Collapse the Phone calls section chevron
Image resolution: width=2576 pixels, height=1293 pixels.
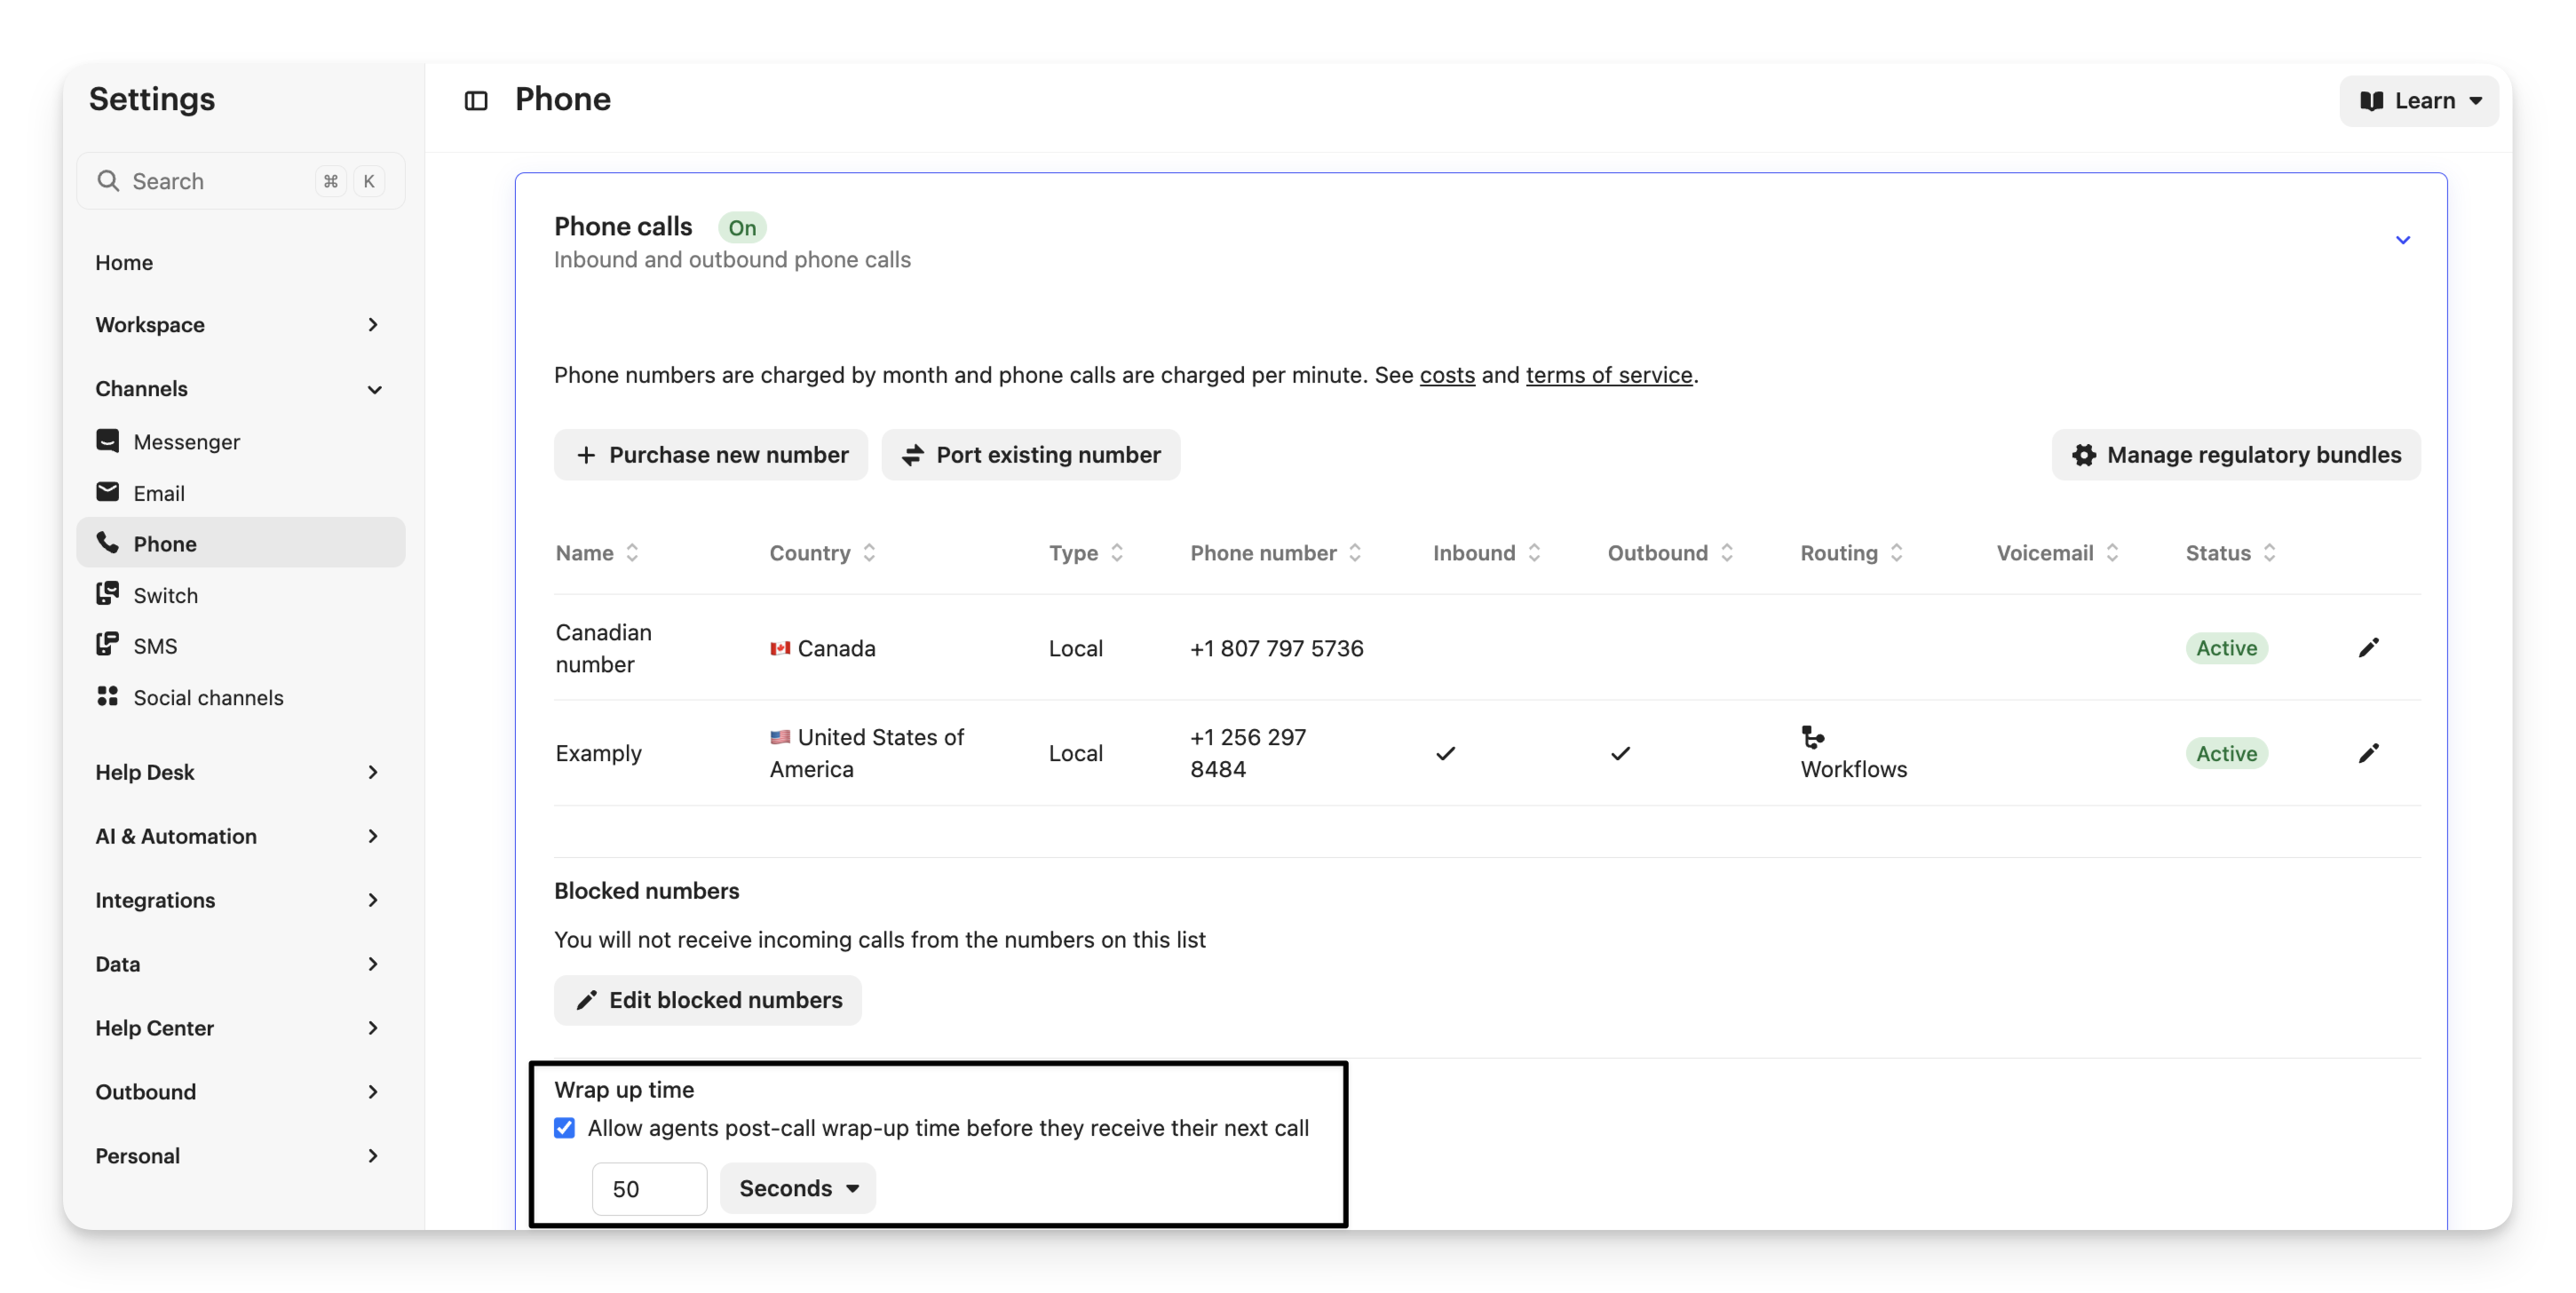tap(2402, 240)
